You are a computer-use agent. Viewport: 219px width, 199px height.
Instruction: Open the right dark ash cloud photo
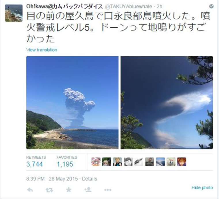[x=167, y=103]
